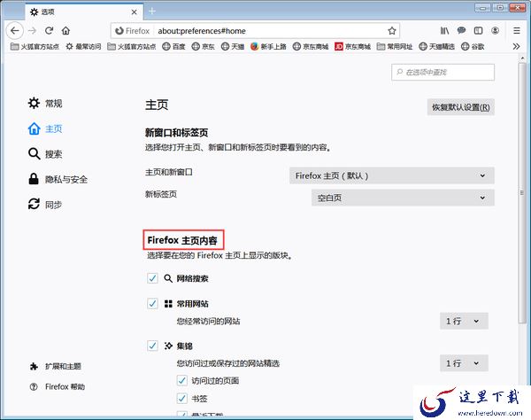The image size is (531, 420).
Task: Open the 隐私与安全 settings category
Action: point(58,179)
